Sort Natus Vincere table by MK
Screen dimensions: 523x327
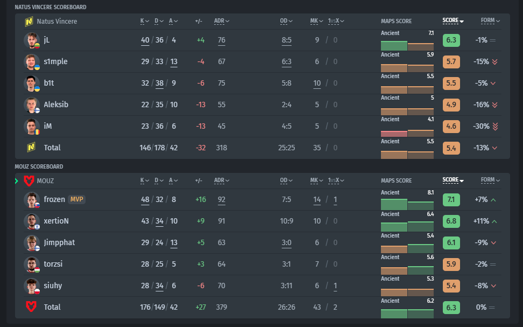316,21
